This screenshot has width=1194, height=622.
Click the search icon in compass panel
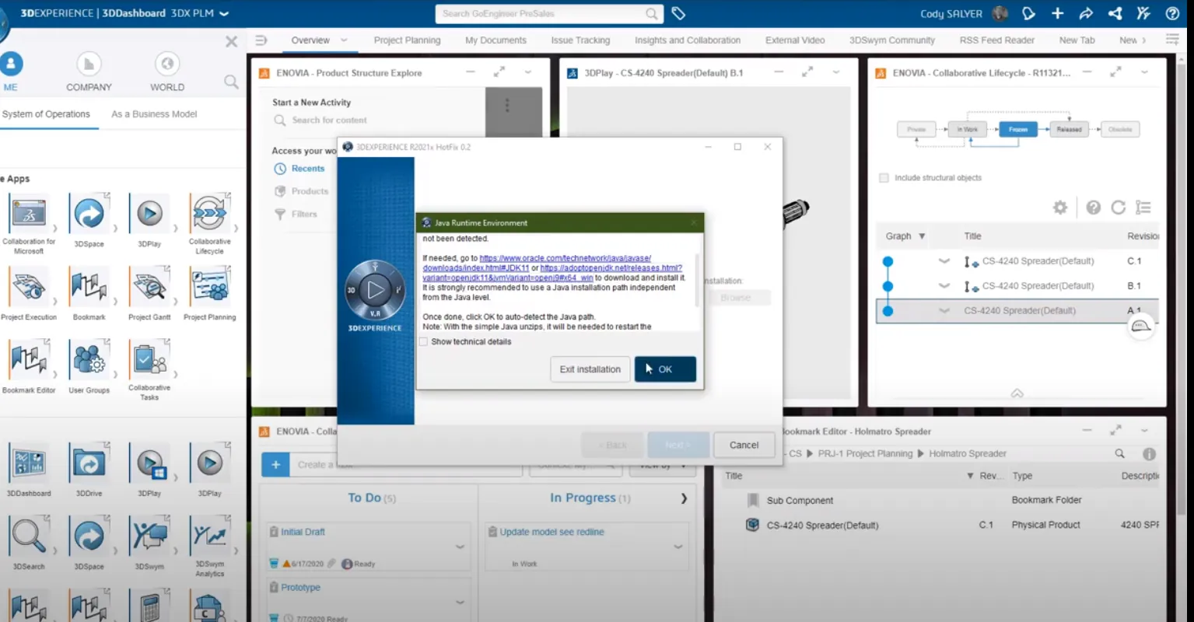coord(231,81)
